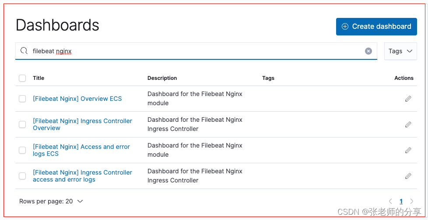
Task: Select the Ingress Controller Overview row checkbox
Action: point(22,124)
